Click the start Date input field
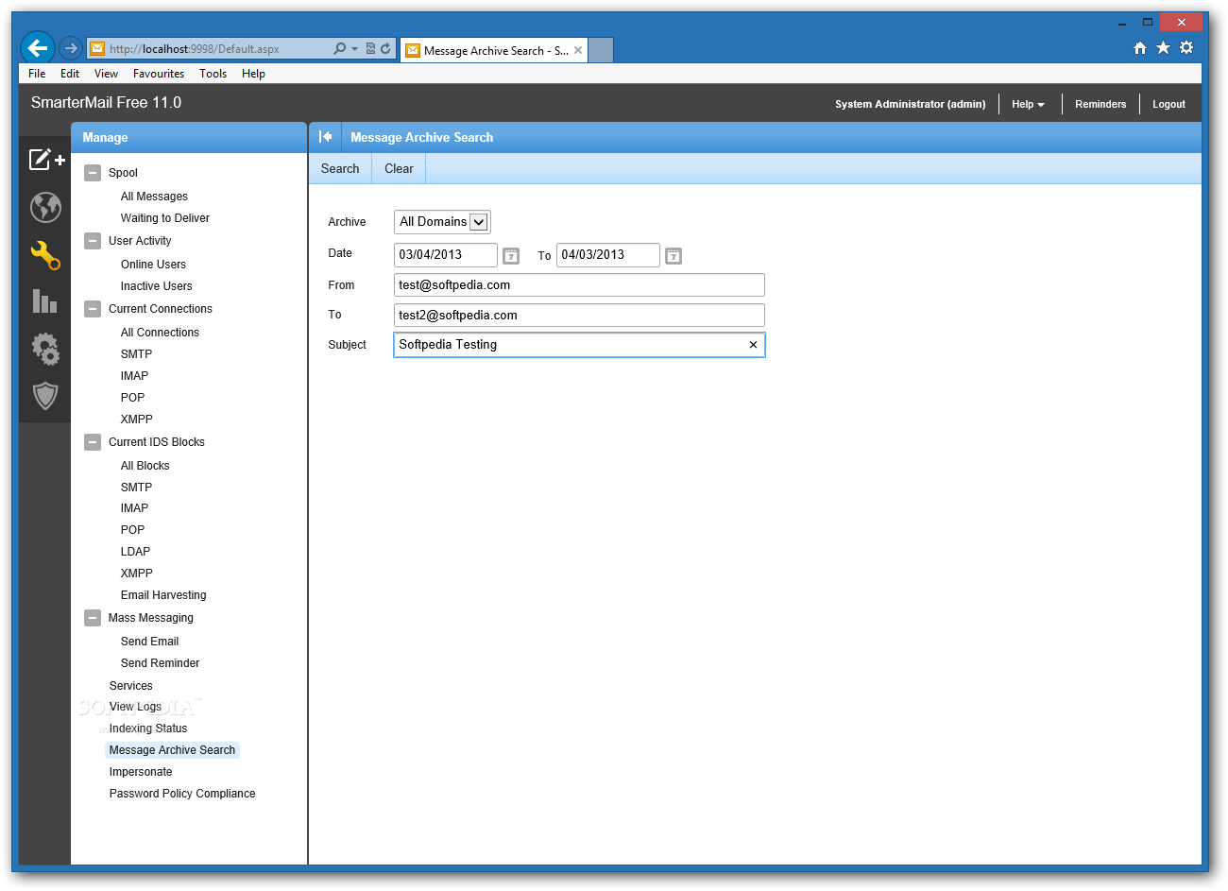 [x=446, y=255]
